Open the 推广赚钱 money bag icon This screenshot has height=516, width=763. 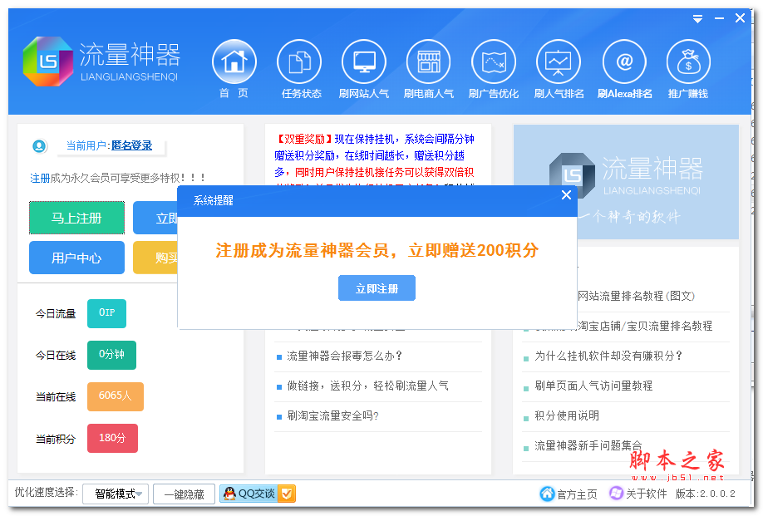click(x=688, y=61)
